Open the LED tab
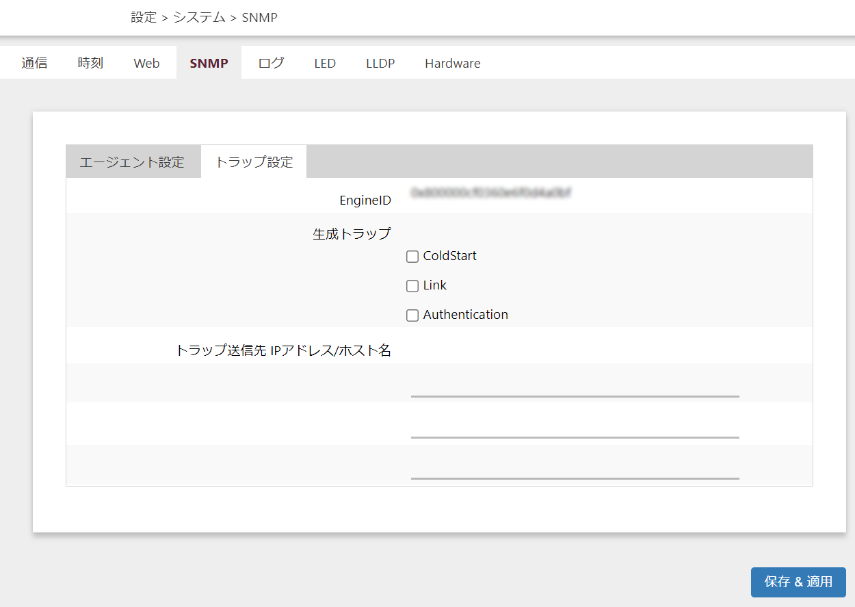855x607 pixels. point(325,64)
